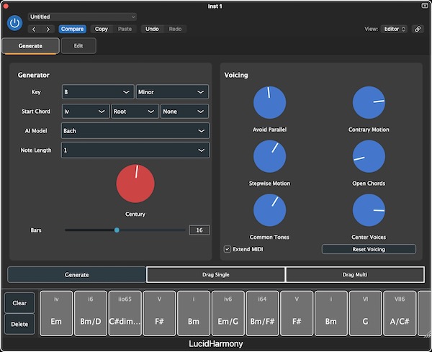Click the Drag Multi area

(x=355, y=274)
